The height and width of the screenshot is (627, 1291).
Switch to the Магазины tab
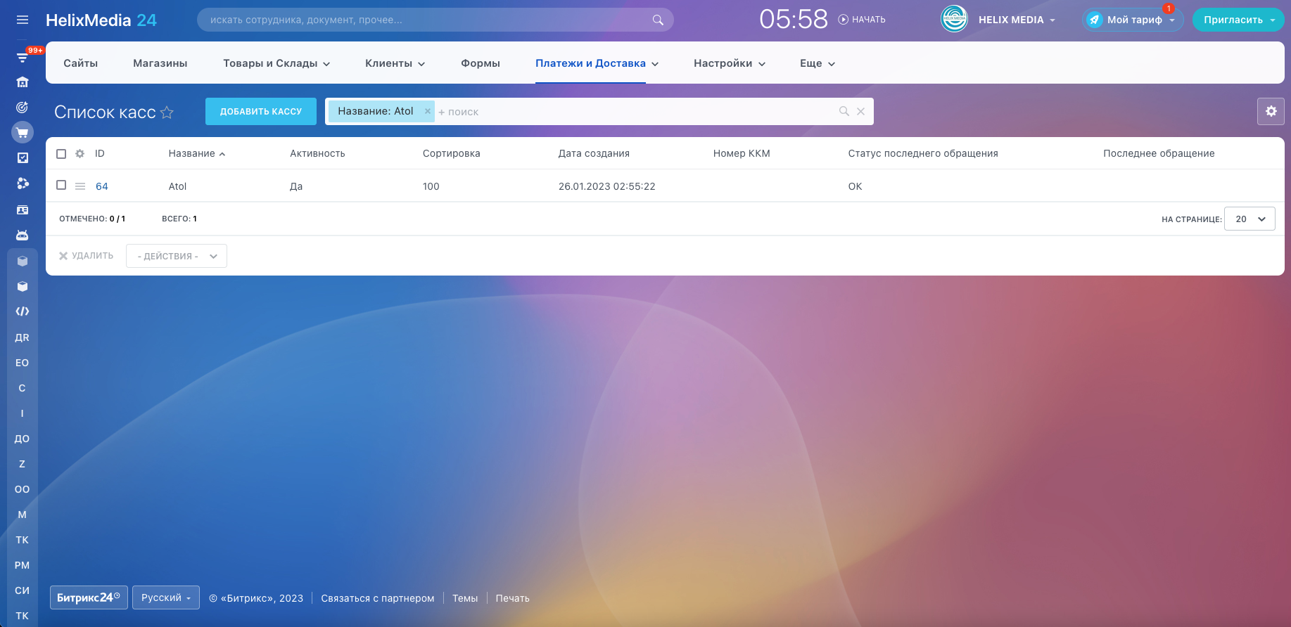coord(160,63)
